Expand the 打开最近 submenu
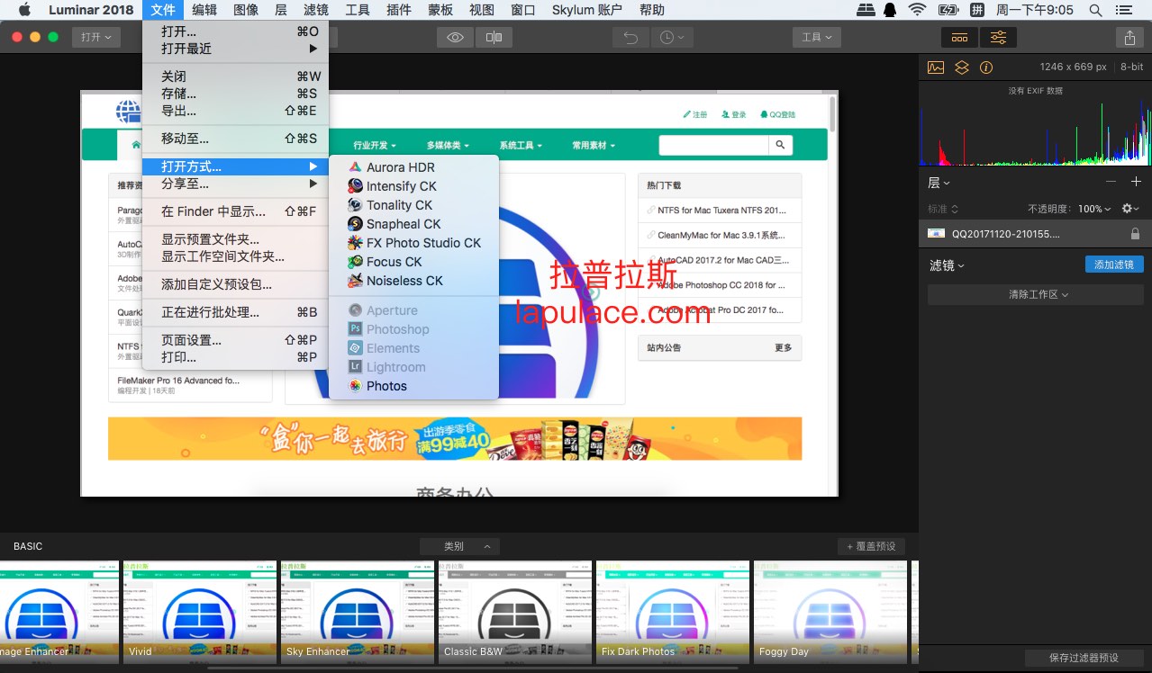Image resolution: width=1152 pixels, height=673 pixels. coord(235,49)
